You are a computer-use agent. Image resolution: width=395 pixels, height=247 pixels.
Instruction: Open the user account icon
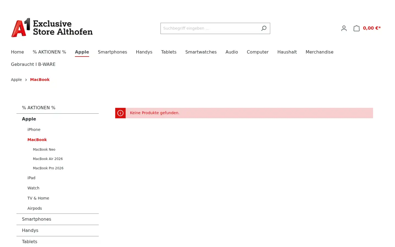[x=344, y=28]
